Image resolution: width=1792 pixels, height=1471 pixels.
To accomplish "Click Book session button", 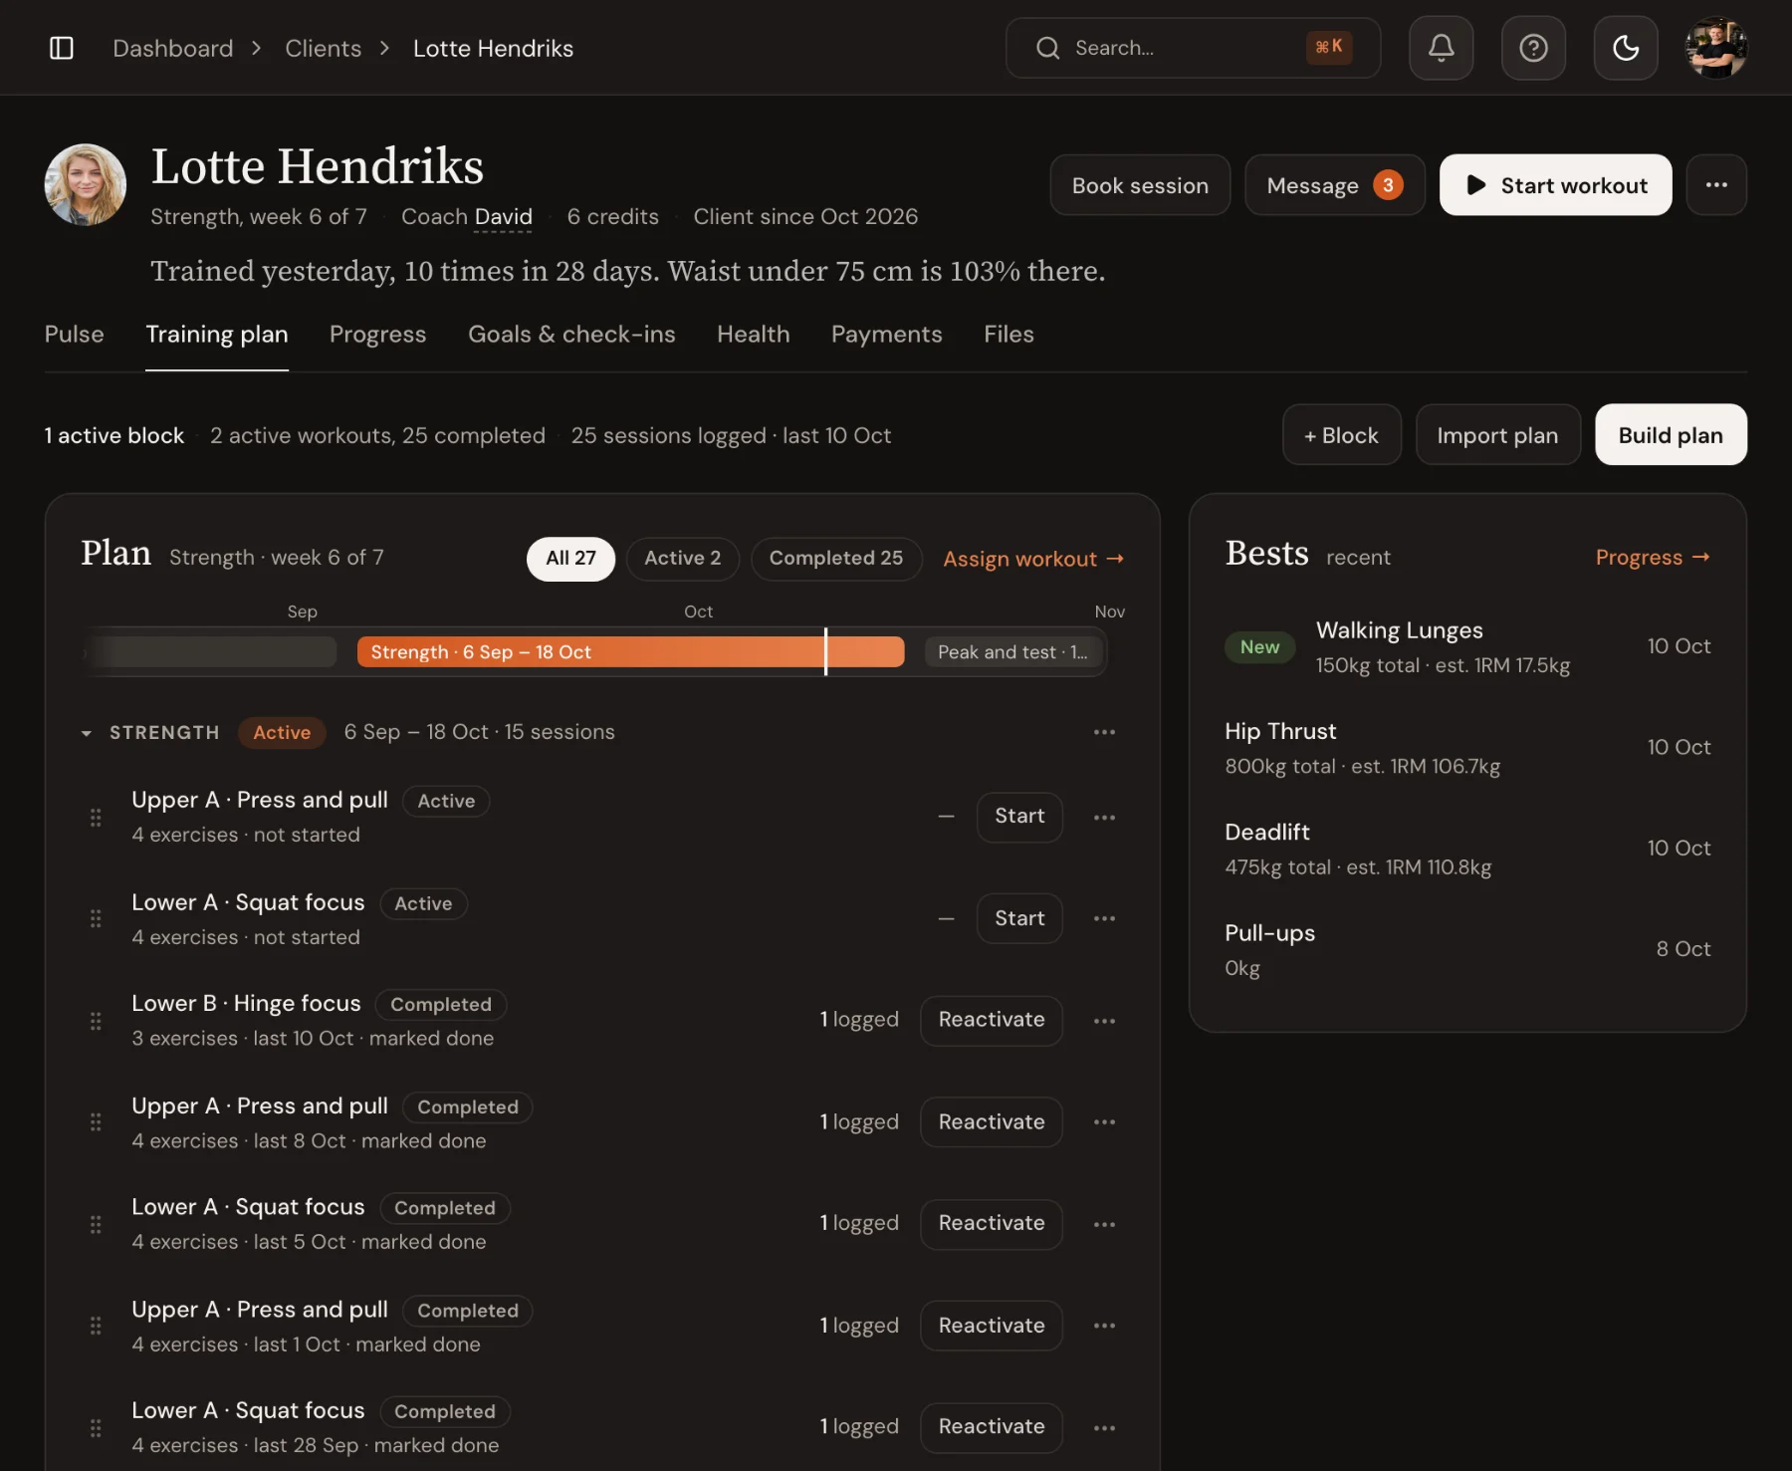I will tap(1140, 185).
